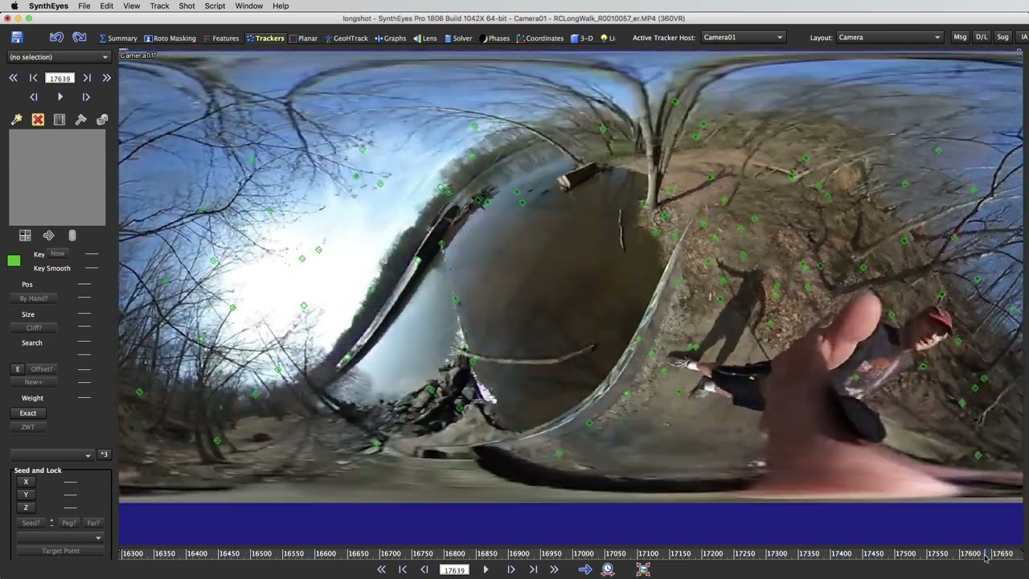Switch to the Roto Masking room
Viewport: 1029px width, 579px height.
170,38
